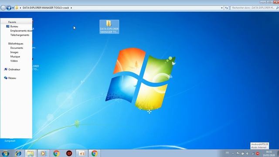The height and width of the screenshot is (157, 279).
Task: Expand the chevron after the crack breadcrumb
Action: coord(71,8)
